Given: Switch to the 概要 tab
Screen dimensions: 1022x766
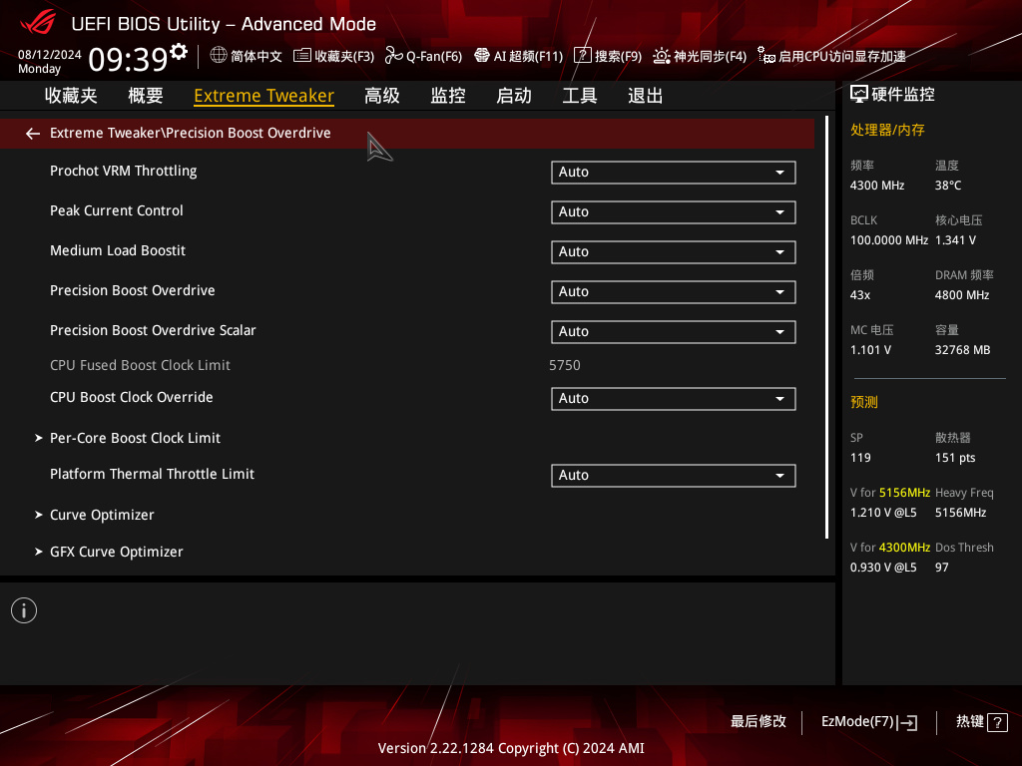Looking at the screenshot, I should tap(146, 96).
